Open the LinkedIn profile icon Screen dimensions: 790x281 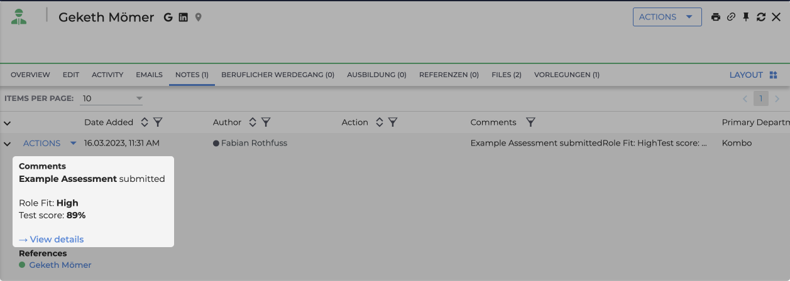pyautogui.click(x=184, y=18)
